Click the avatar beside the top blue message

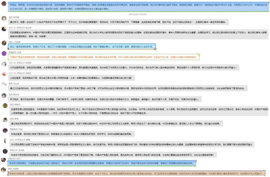pos(4,4)
